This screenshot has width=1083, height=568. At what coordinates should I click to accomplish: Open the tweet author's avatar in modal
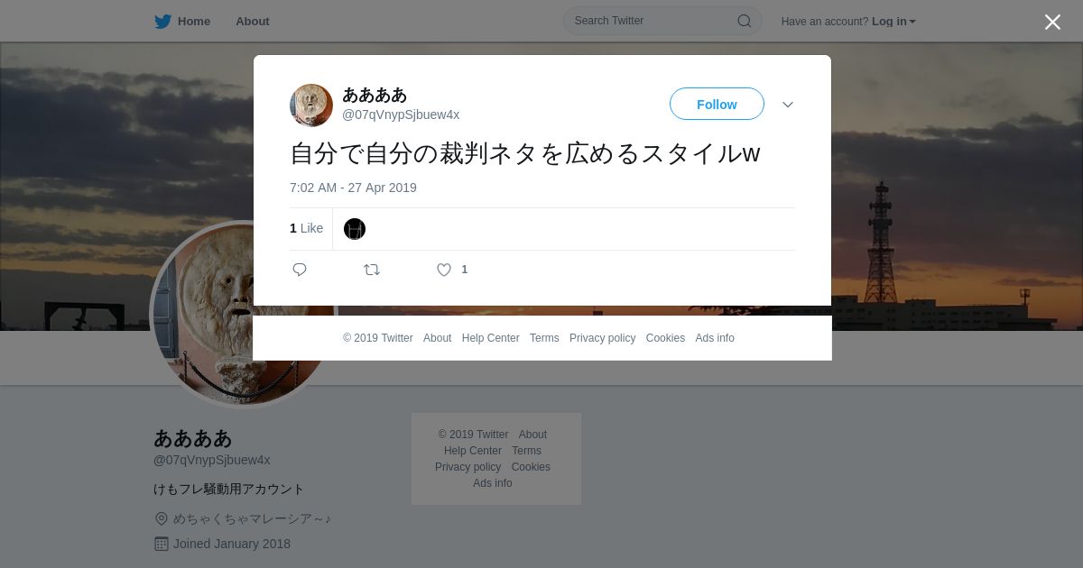click(311, 105)
